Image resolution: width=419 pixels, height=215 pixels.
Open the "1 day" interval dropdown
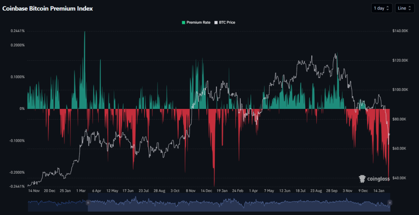[381, 8]
